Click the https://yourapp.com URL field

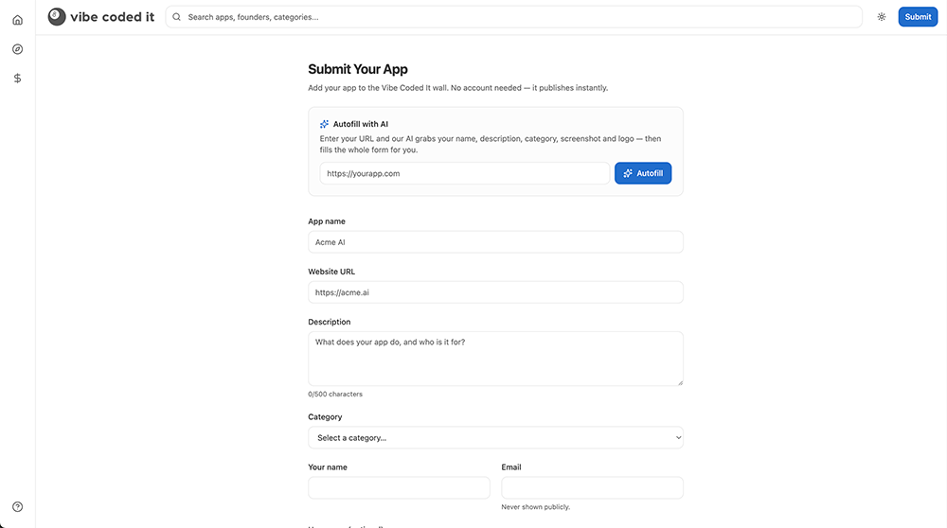[464, 173]
